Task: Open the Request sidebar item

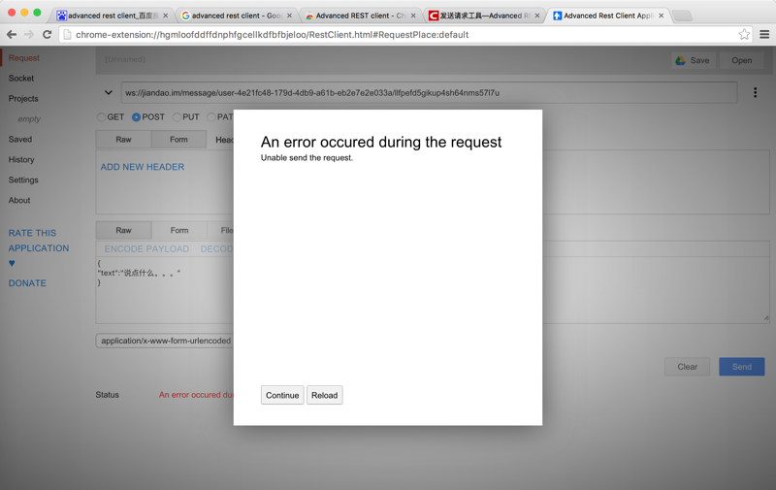Action: (x=23, y=58)
